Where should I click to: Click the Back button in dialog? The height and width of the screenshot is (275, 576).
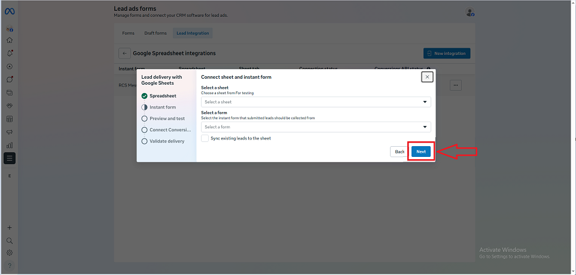pyautogui.click(x=400, y=152)
